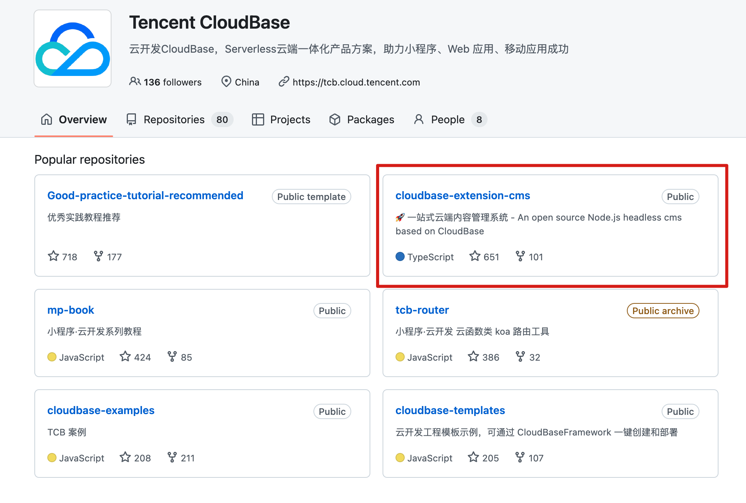Click the People person icon

point(419,119)
